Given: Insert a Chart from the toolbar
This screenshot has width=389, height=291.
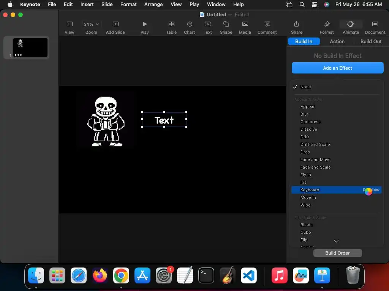Looking at the screenshot, I should click(190, 27).
